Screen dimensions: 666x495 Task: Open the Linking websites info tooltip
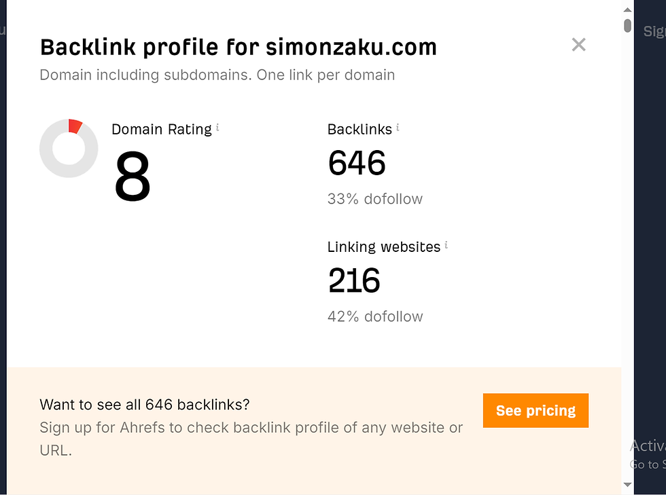click(446, 244)
